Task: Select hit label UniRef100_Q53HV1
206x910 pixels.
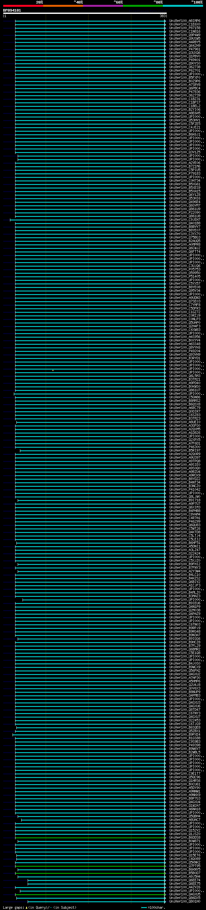Action: tap(184, 120)
